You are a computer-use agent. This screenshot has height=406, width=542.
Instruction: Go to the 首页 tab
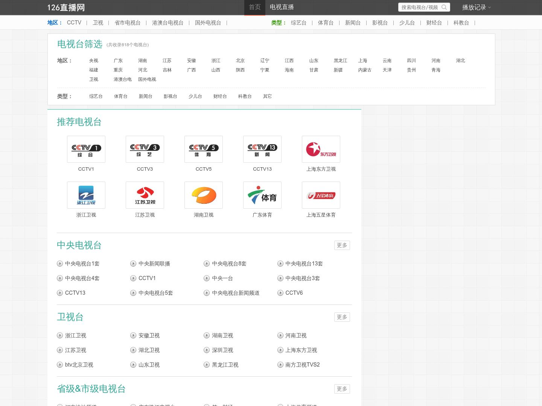point(255,8)
